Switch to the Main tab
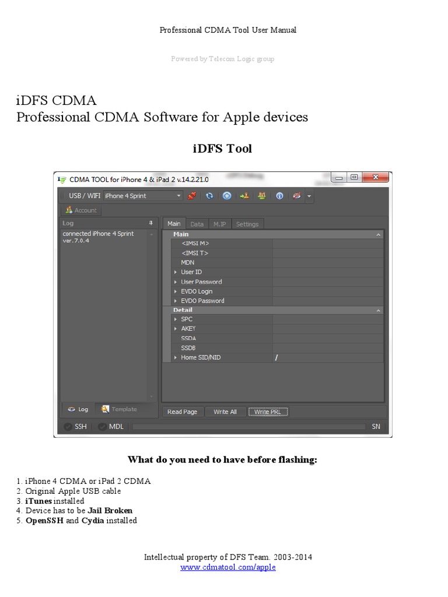Viewport: 448px width, 597px height. (x=174, y=224)
